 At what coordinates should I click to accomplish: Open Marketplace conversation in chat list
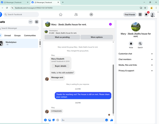(19, 43)
